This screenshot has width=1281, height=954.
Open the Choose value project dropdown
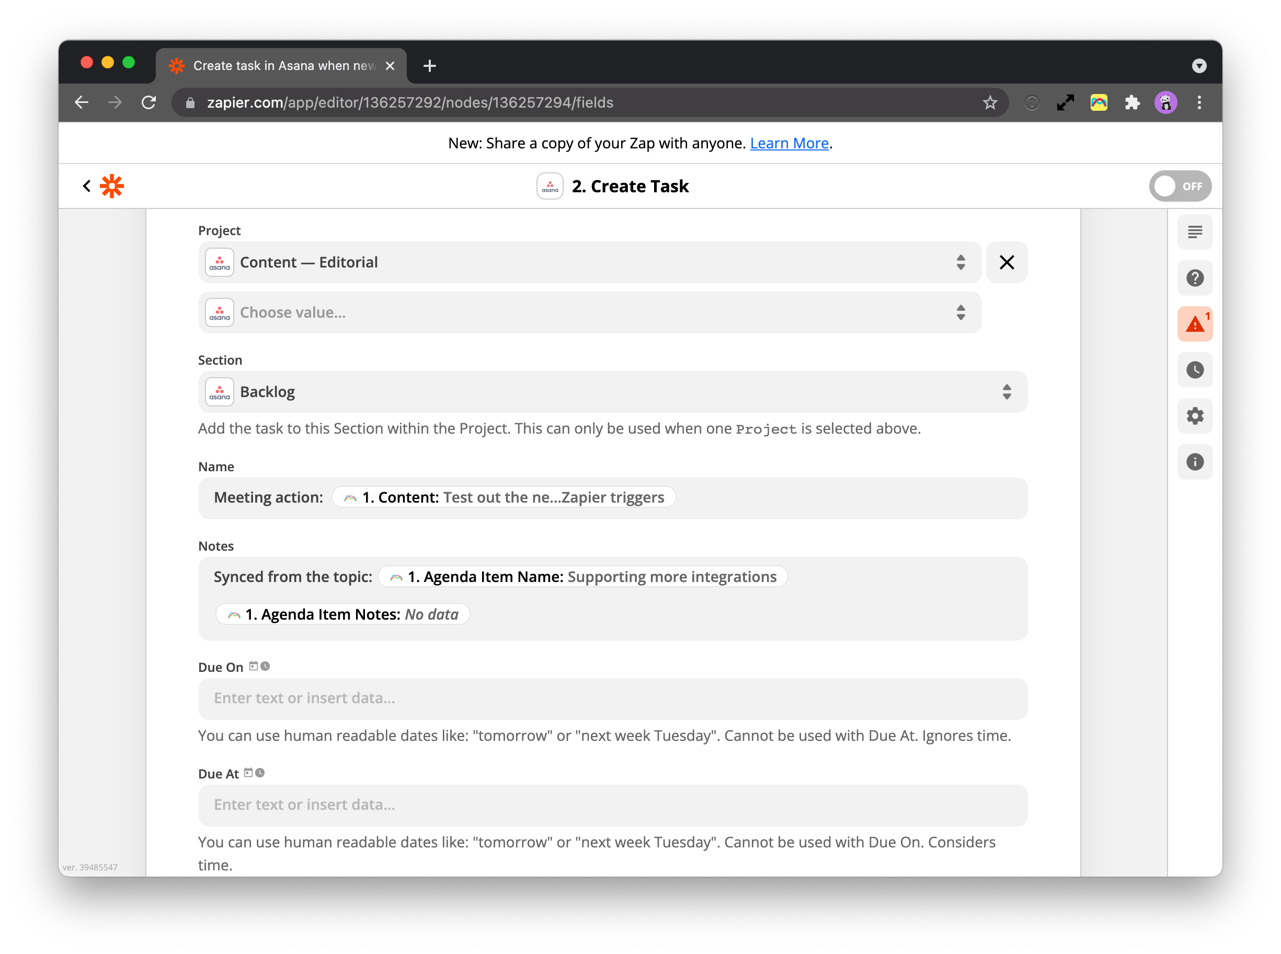[x=589, y=312]
